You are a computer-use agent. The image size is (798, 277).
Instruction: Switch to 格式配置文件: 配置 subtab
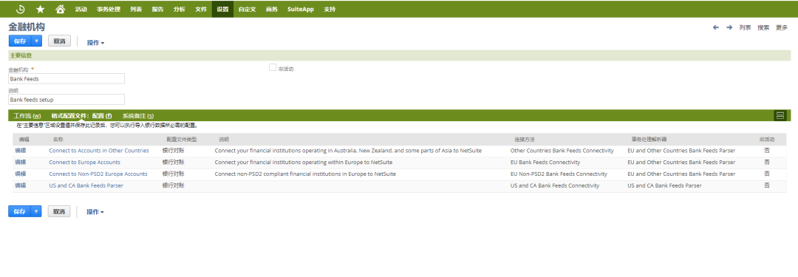tap(81, 115)
